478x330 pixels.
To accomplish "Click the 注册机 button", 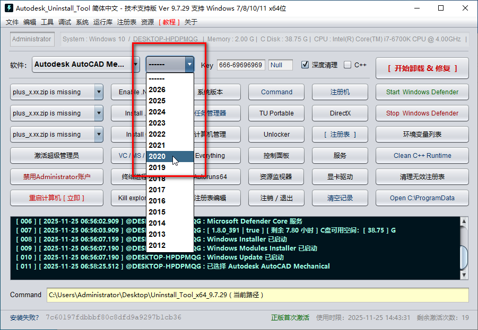I will [x=340, y=92].
